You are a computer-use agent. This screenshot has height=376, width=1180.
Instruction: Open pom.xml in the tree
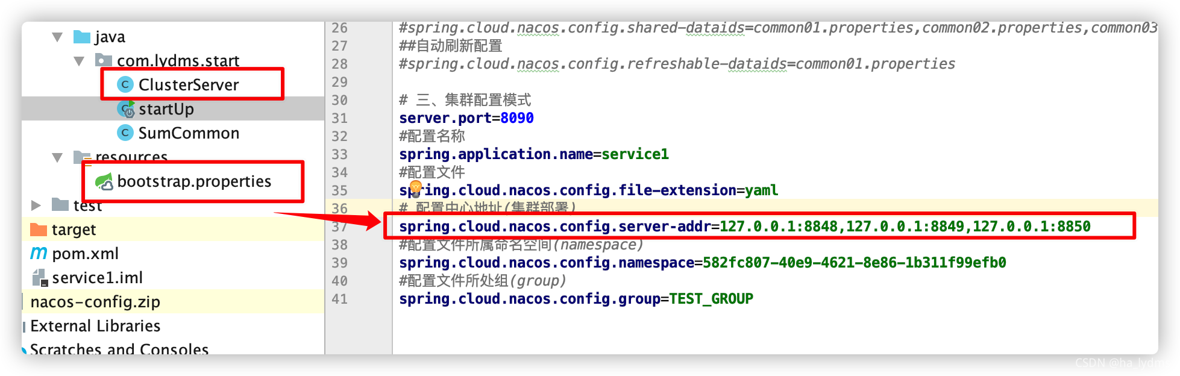tap(85, 254)
